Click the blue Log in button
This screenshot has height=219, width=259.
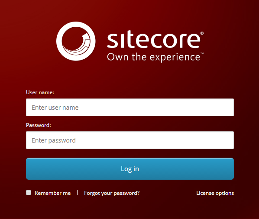coord(130,169)
